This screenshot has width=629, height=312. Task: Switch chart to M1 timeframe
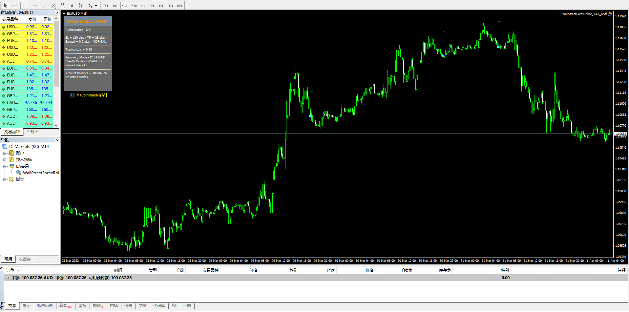tap(106, 6)
